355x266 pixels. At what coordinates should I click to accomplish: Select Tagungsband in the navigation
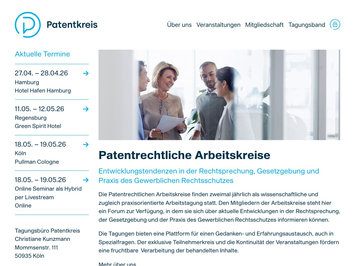(307, 25)
